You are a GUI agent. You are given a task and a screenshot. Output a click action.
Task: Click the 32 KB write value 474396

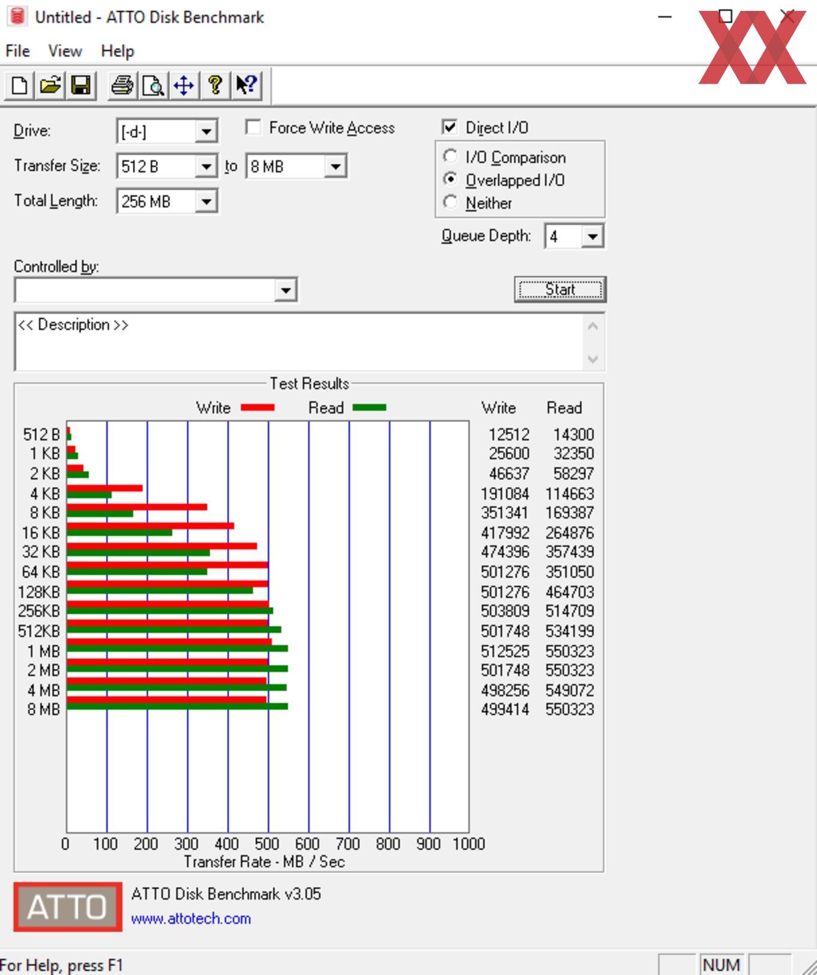coord(505,552)
